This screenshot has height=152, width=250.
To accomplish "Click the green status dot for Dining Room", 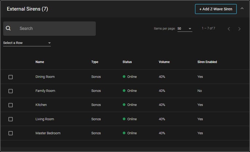I will (x=124, y=77).
